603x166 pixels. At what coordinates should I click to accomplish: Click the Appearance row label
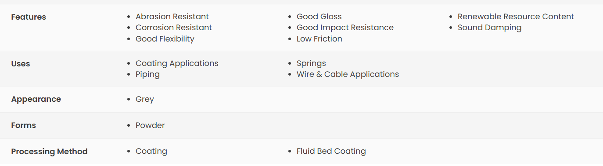click(x=36, y=99)
